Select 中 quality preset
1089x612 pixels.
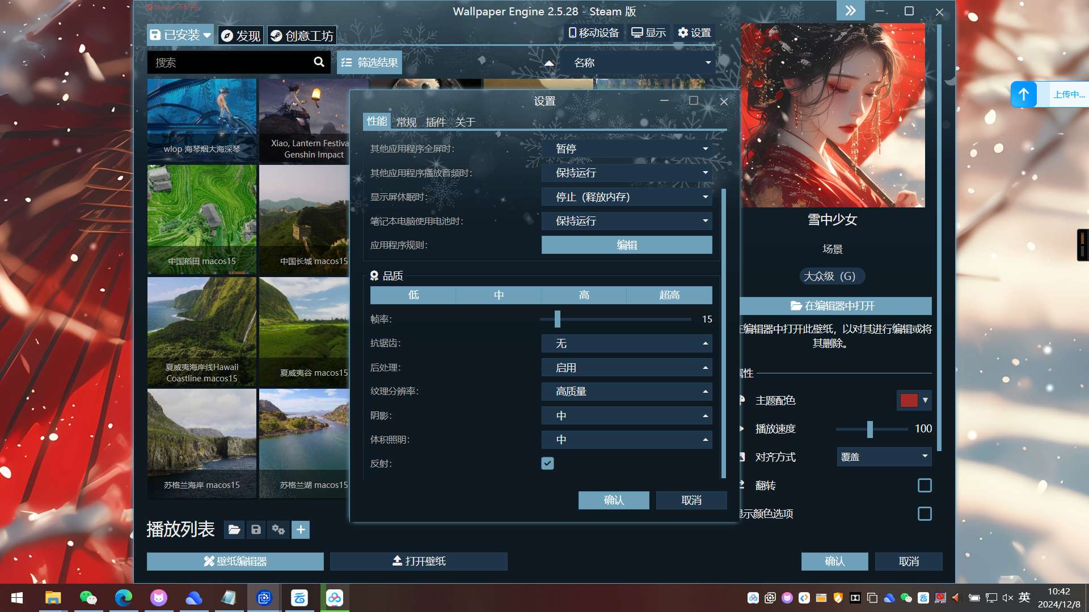[499, 295]
